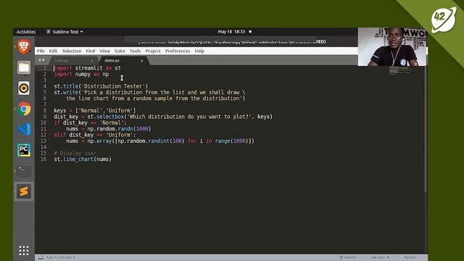Click randint on line 13

click(x=159, y=141)
